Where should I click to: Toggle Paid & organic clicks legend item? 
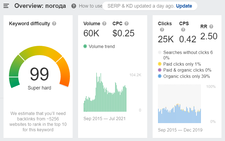coord(160,70)
